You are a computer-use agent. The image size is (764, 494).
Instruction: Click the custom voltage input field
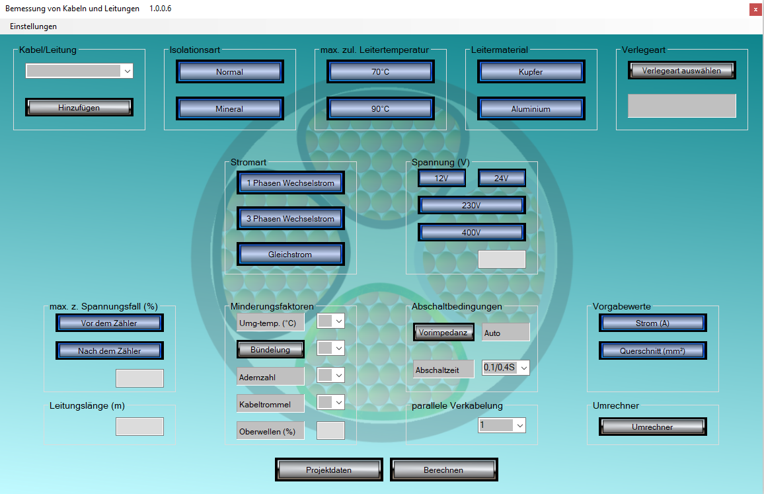[502, 259]
